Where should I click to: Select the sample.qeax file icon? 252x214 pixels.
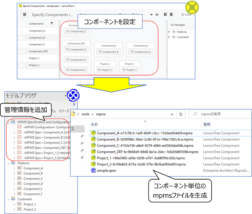click(x=93, y=170)
